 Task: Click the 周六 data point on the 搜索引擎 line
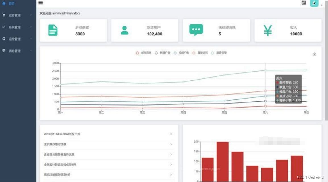tap(265, 70)
